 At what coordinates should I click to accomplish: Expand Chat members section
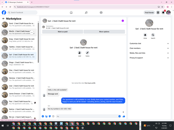[x=149, y=48]
